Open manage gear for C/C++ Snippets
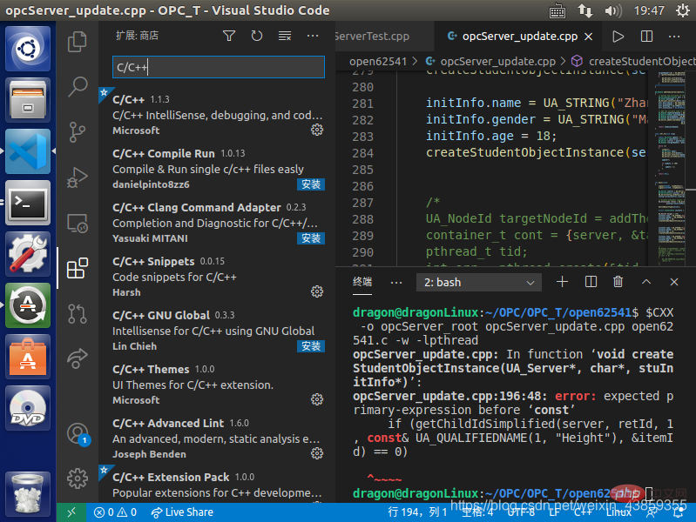This screenshot has width=696, height=522. coord(317,291)
